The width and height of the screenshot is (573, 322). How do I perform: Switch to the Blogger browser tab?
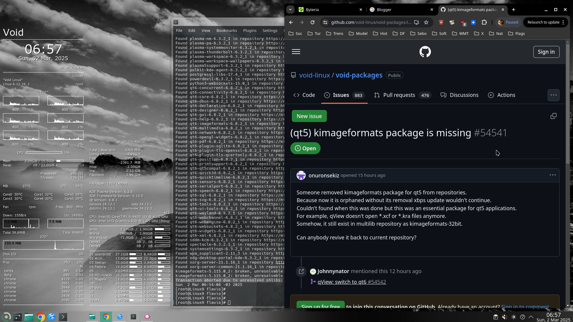pyautogui.click(x=401, y=10)
